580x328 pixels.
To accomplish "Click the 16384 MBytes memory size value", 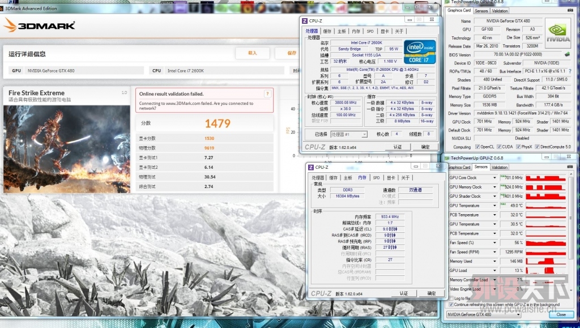I will pos(347,196).
